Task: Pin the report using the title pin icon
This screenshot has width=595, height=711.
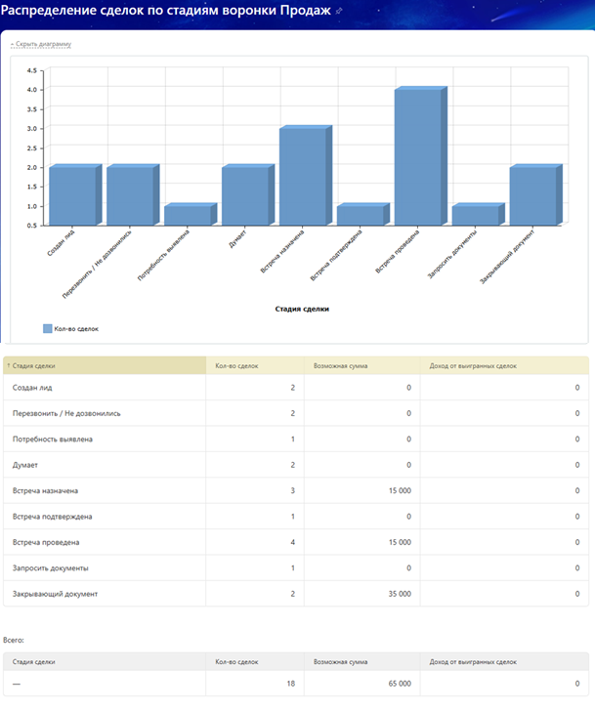Action: [339, 11]
